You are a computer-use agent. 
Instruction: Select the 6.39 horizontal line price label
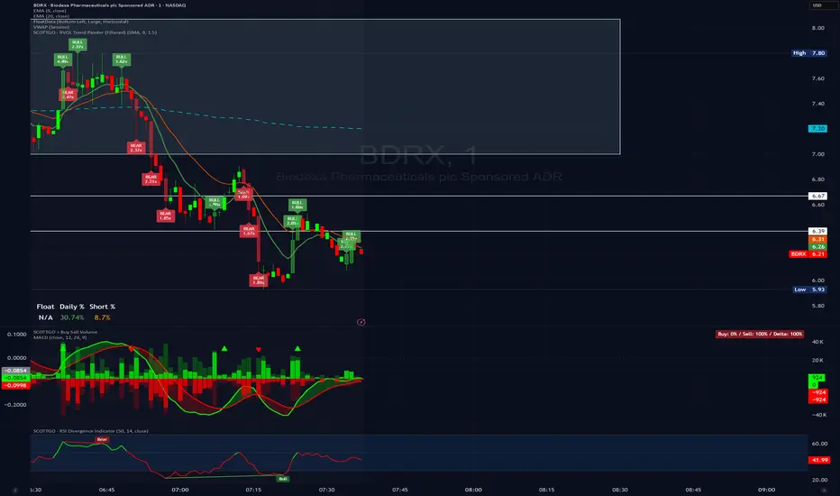tap(817, 231)
